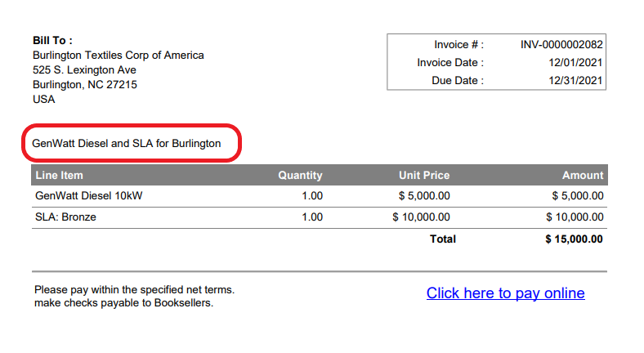Viewport: 644px width, 353px height.
Task: Click the 'Bill To :' label
Action: point(52,40)
